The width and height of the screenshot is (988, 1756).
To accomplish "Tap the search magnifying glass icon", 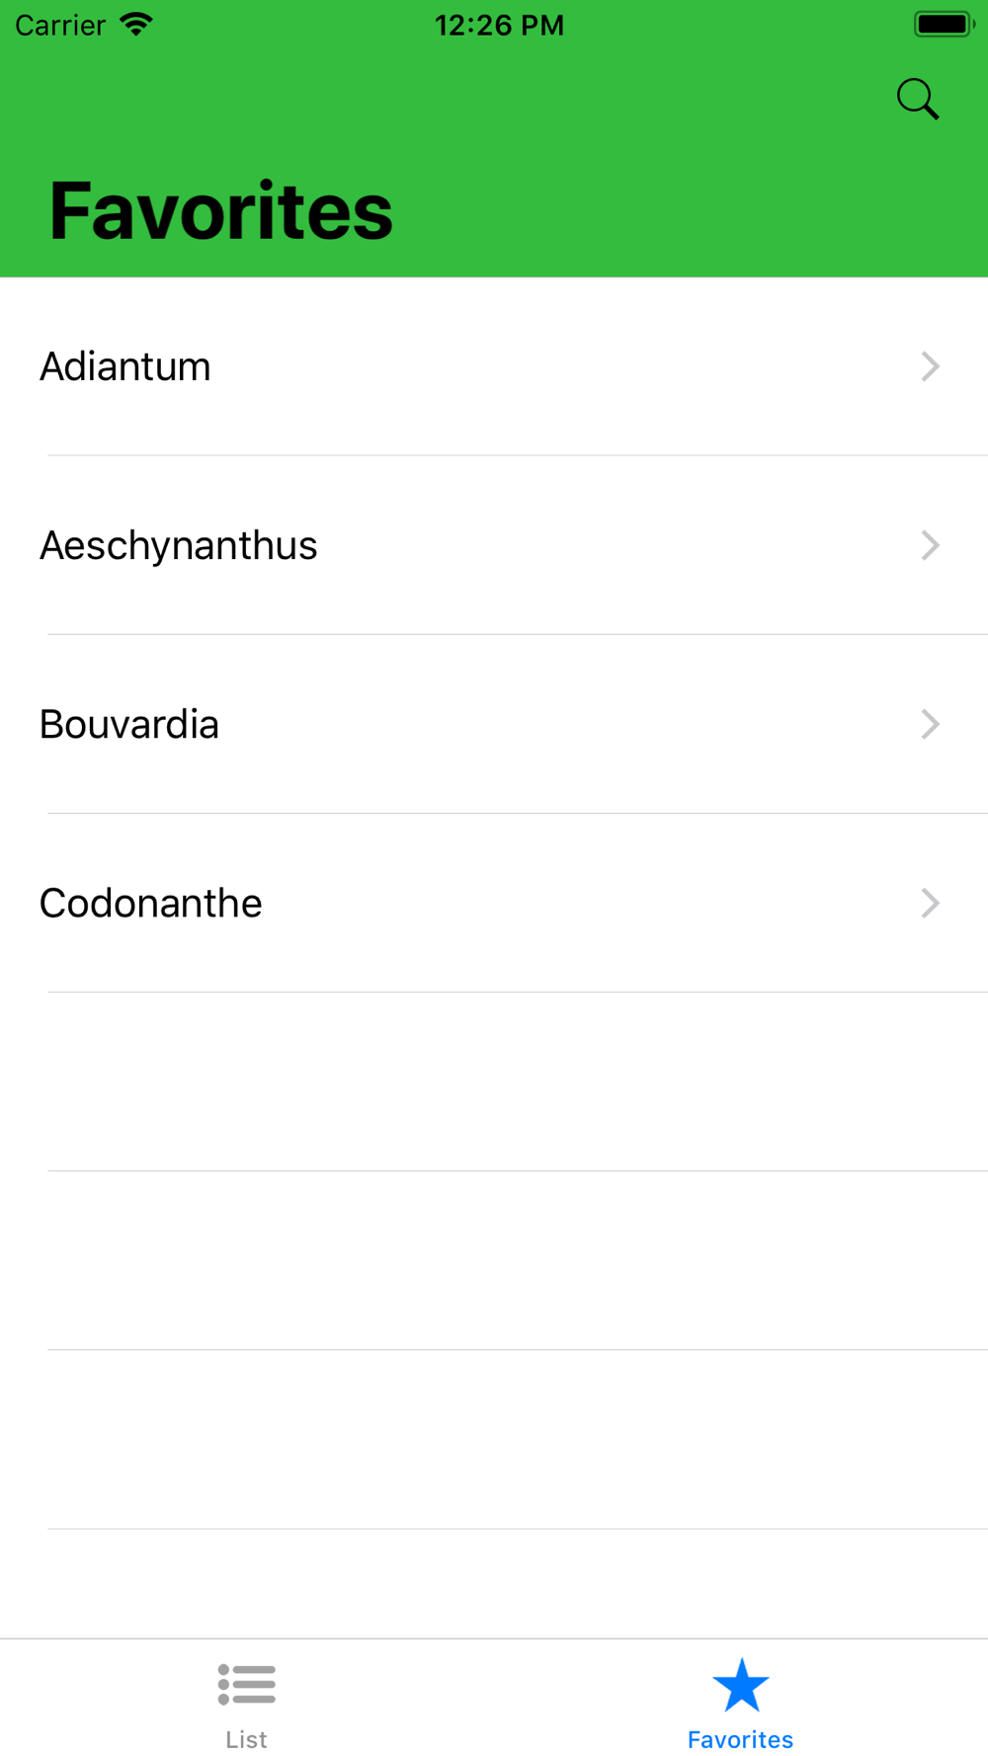I will [918, 99].
